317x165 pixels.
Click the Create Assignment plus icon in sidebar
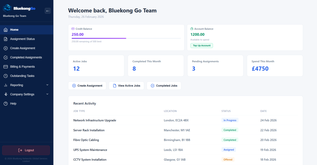coord(5,48)
